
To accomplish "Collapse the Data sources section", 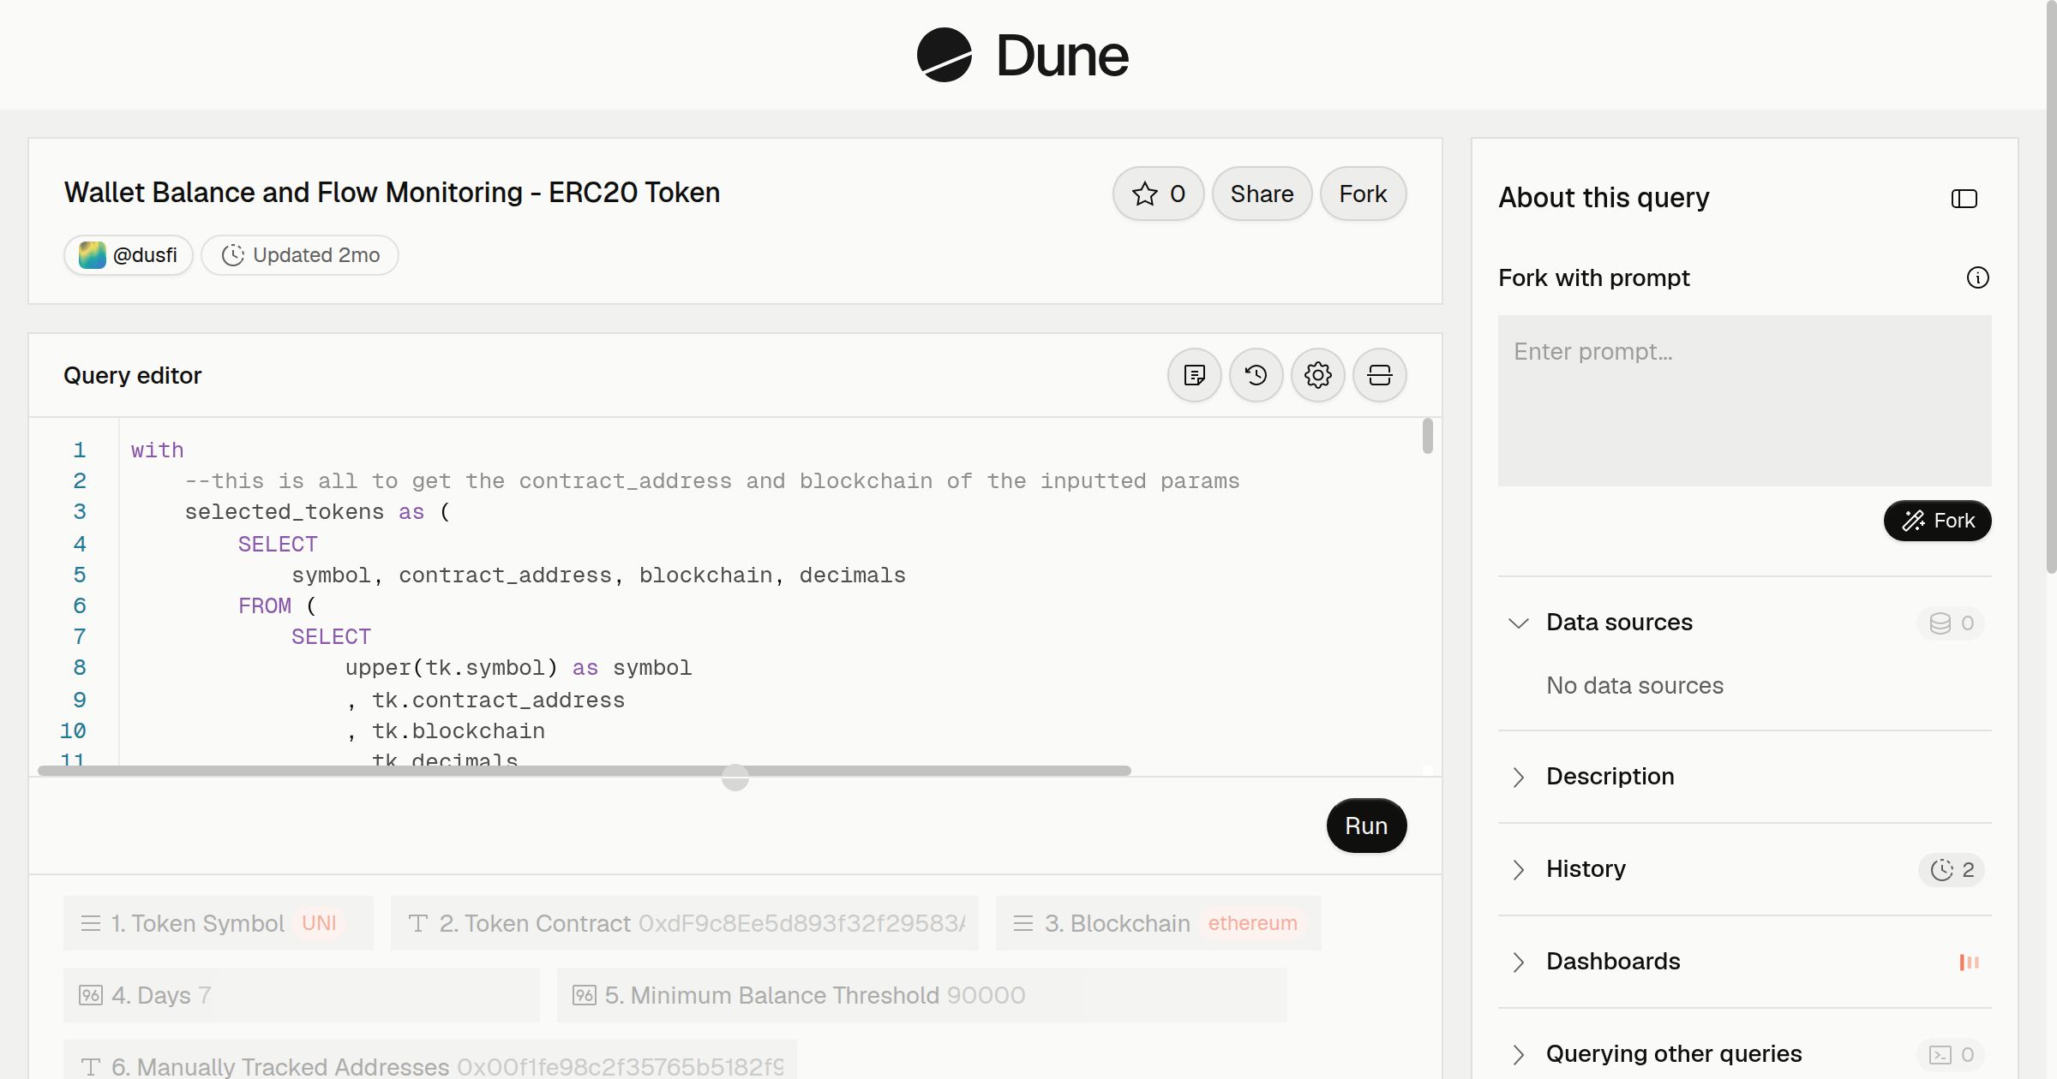I will click(x=1519, y=623).
